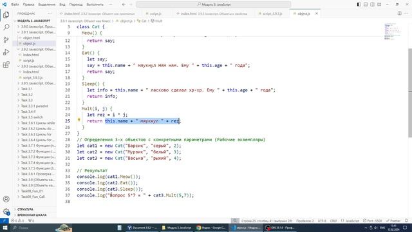
Task: Collapse the МОДУЛЬ 3. JAVASCRIPT root folder
Action: (x=33, y=21)
